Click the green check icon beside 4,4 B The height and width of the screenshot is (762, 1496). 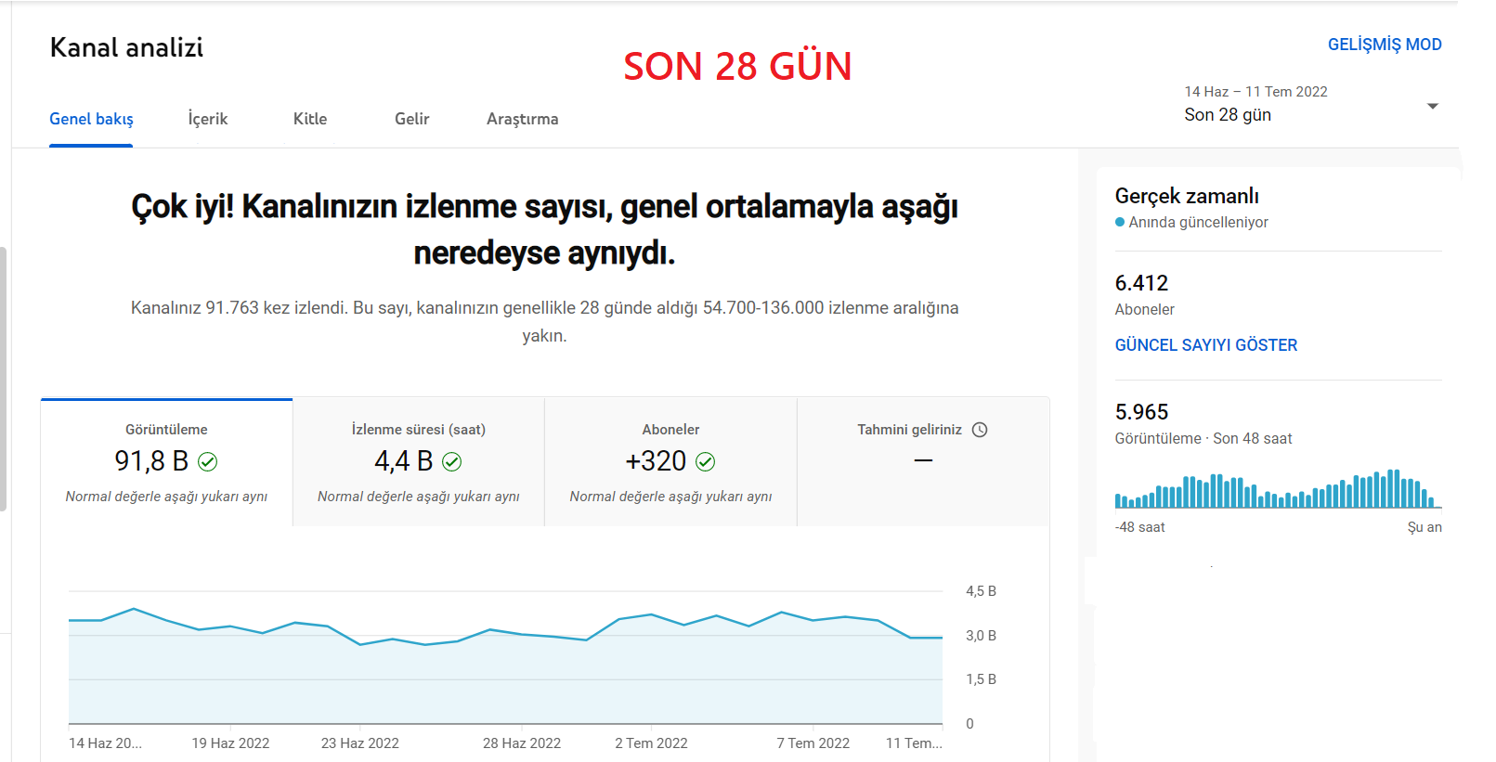452,461
